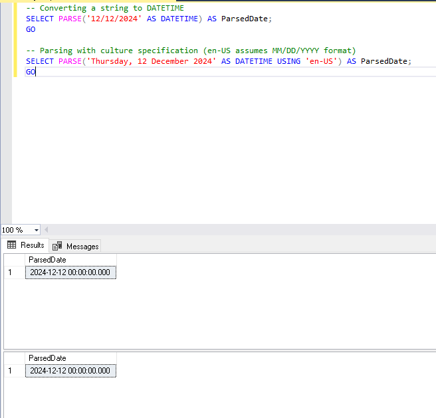Open the Results tab
Screen dimensions: 436x418
pos(25,245)
